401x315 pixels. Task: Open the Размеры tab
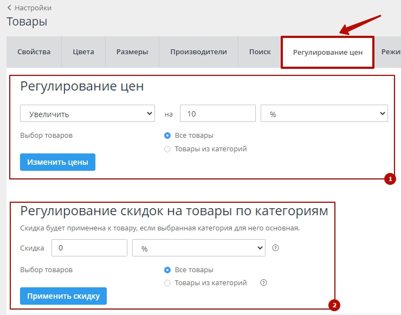pyautogui.click(x=132, y=52)
